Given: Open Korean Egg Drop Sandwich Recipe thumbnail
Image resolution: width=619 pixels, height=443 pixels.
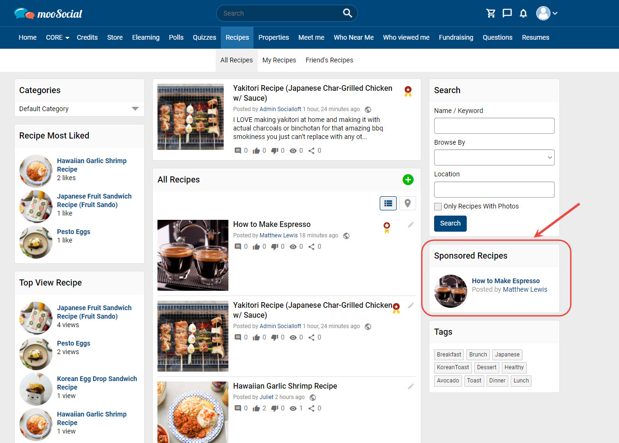Looking at the screenshot, I should (36, 389).
